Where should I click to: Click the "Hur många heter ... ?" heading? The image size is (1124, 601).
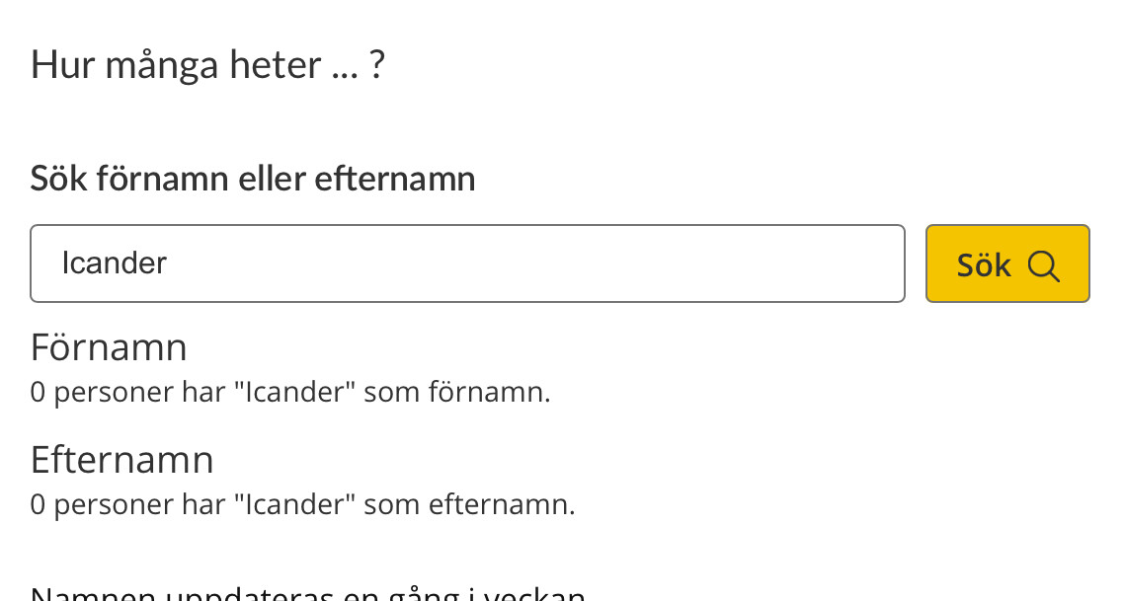(207, 66)
